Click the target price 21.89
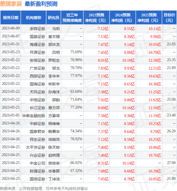177x191 pixels. point(171,68)
